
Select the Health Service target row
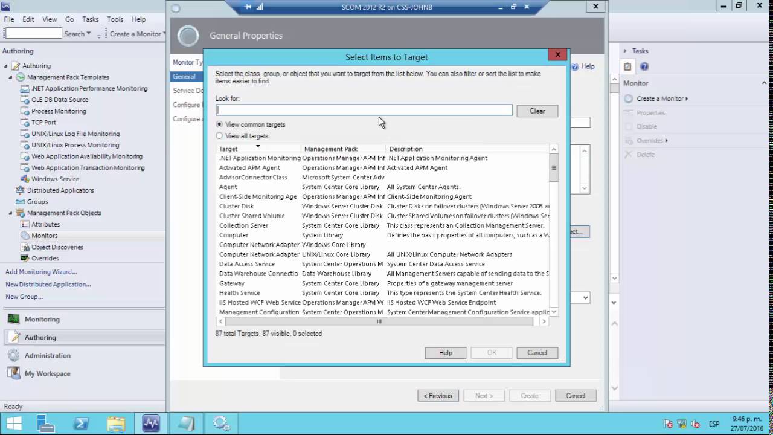click(383, 292)
